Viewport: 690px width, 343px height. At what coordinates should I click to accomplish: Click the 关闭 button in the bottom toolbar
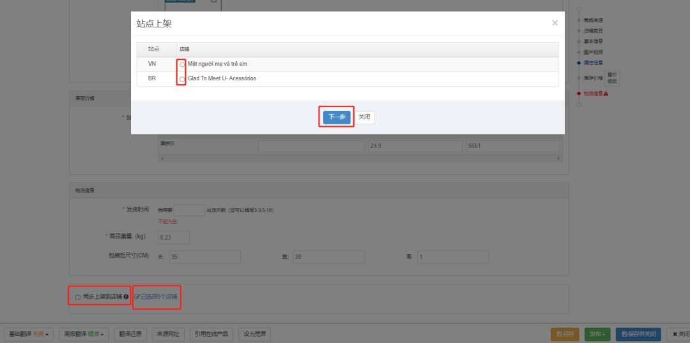(x=680, y=334)
